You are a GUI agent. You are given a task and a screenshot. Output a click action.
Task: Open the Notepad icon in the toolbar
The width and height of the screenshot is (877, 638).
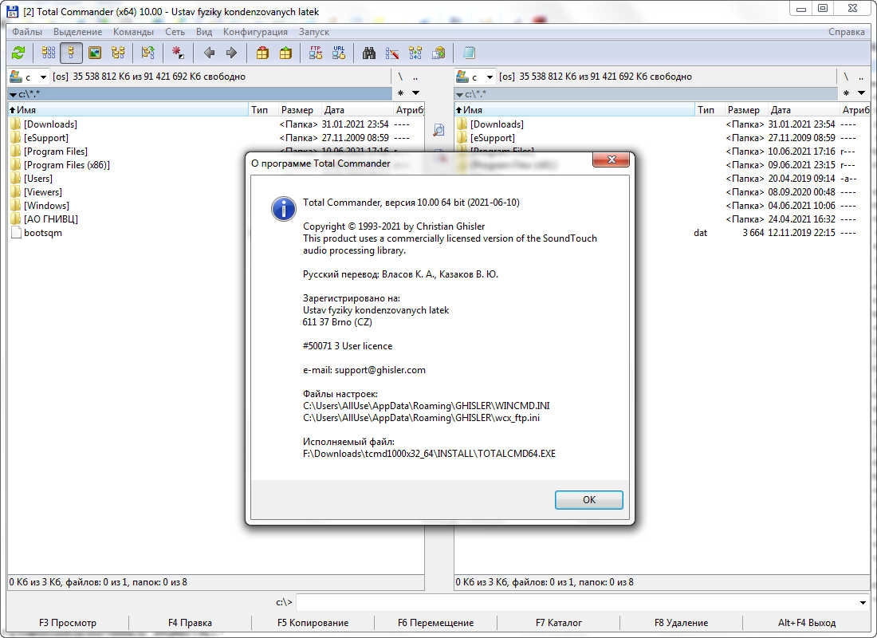[x=469, y=53]
